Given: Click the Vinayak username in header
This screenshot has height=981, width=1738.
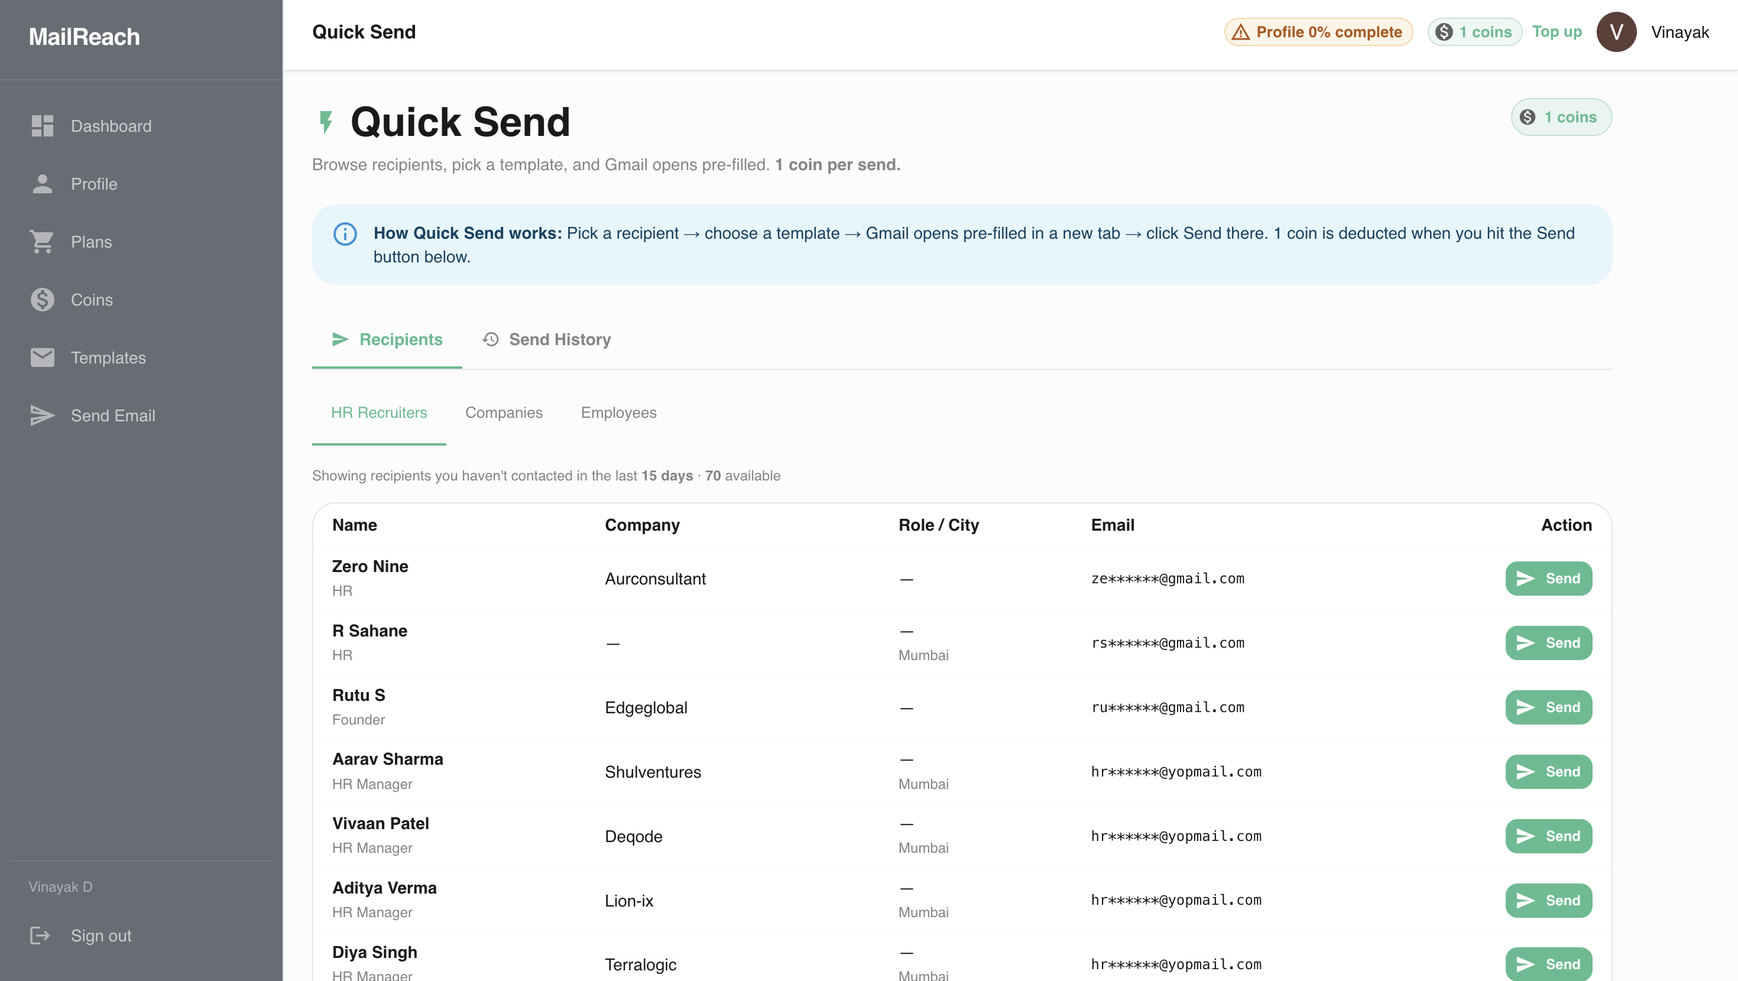Looking at the screenshot, I should click(x=1680, y=33).
